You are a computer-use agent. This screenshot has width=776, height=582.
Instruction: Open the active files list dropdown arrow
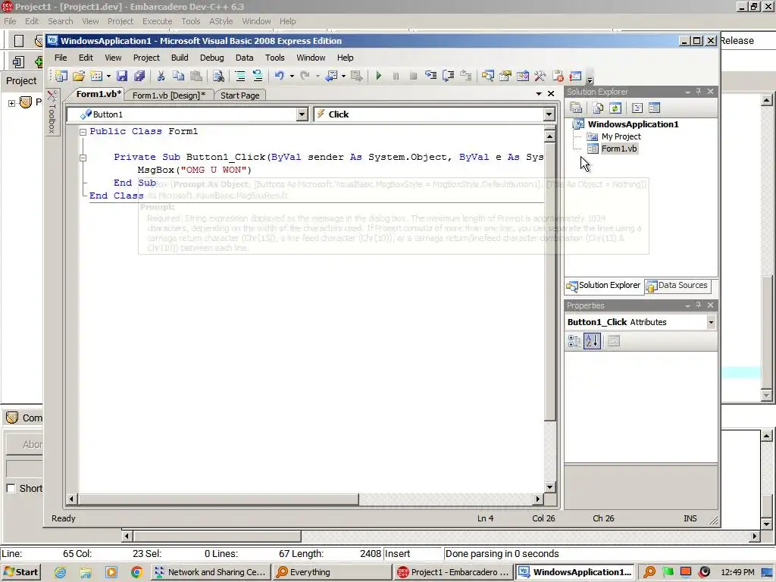[539, 93]
